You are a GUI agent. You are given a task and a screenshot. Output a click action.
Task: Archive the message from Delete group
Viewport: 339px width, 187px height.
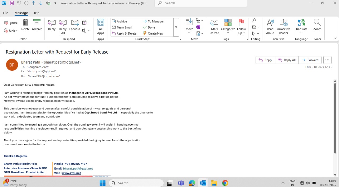tap(37, 25)
